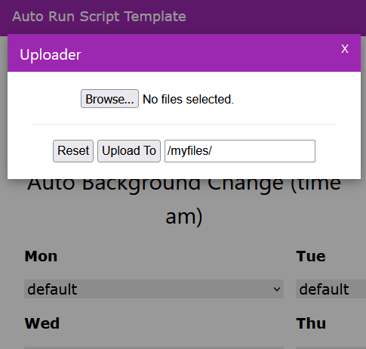Viewport: 366px width, 349px height.
Task: Open the Mon default background dropdown
Action: click(154, 289)
